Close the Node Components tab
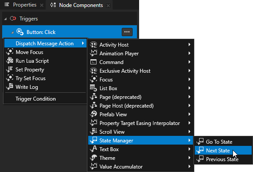The image size is (253, 172). pyautogui.click(x=108, y=6)
